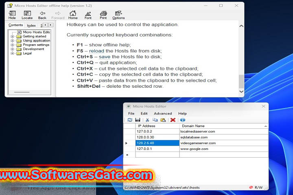Image resolution: width=293 pixels, height=195 pixels.
Task: Sort by the Domain Name column header
Action: tap(224, 126)
